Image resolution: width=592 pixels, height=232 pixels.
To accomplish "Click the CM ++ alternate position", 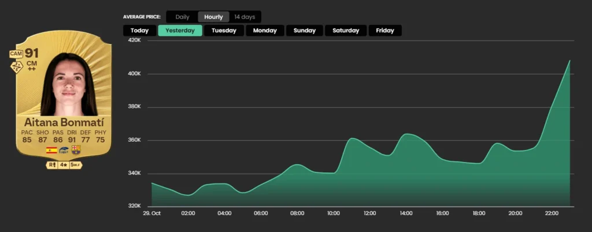I will (32, 66).
